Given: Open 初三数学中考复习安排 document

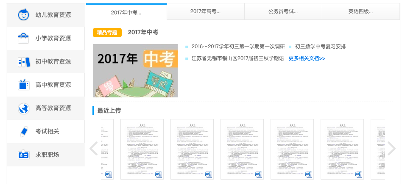Looking at the screenshot, I should [x=320, y=47].
